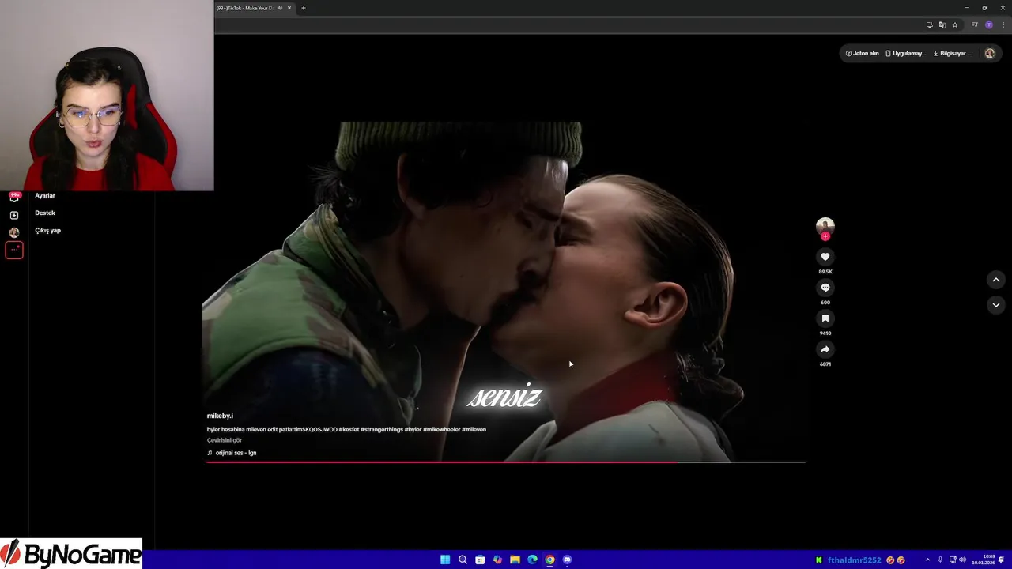Seek using the red video progress bar

506,462
